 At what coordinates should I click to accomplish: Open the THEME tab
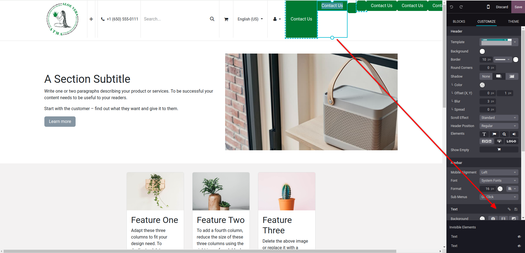click(513, 21)
